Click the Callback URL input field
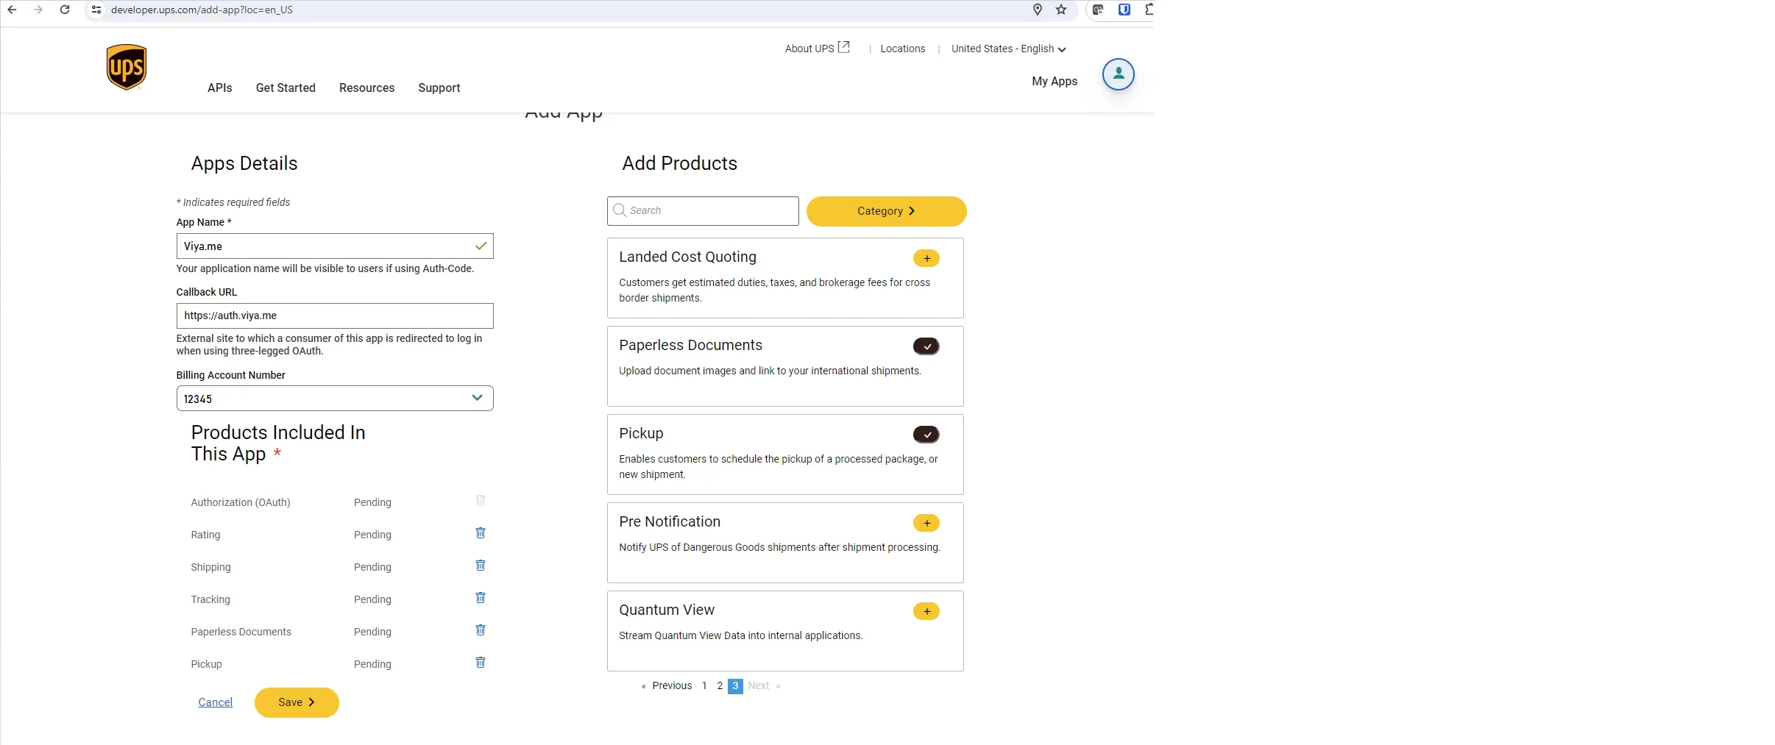 tap(335, 316)
